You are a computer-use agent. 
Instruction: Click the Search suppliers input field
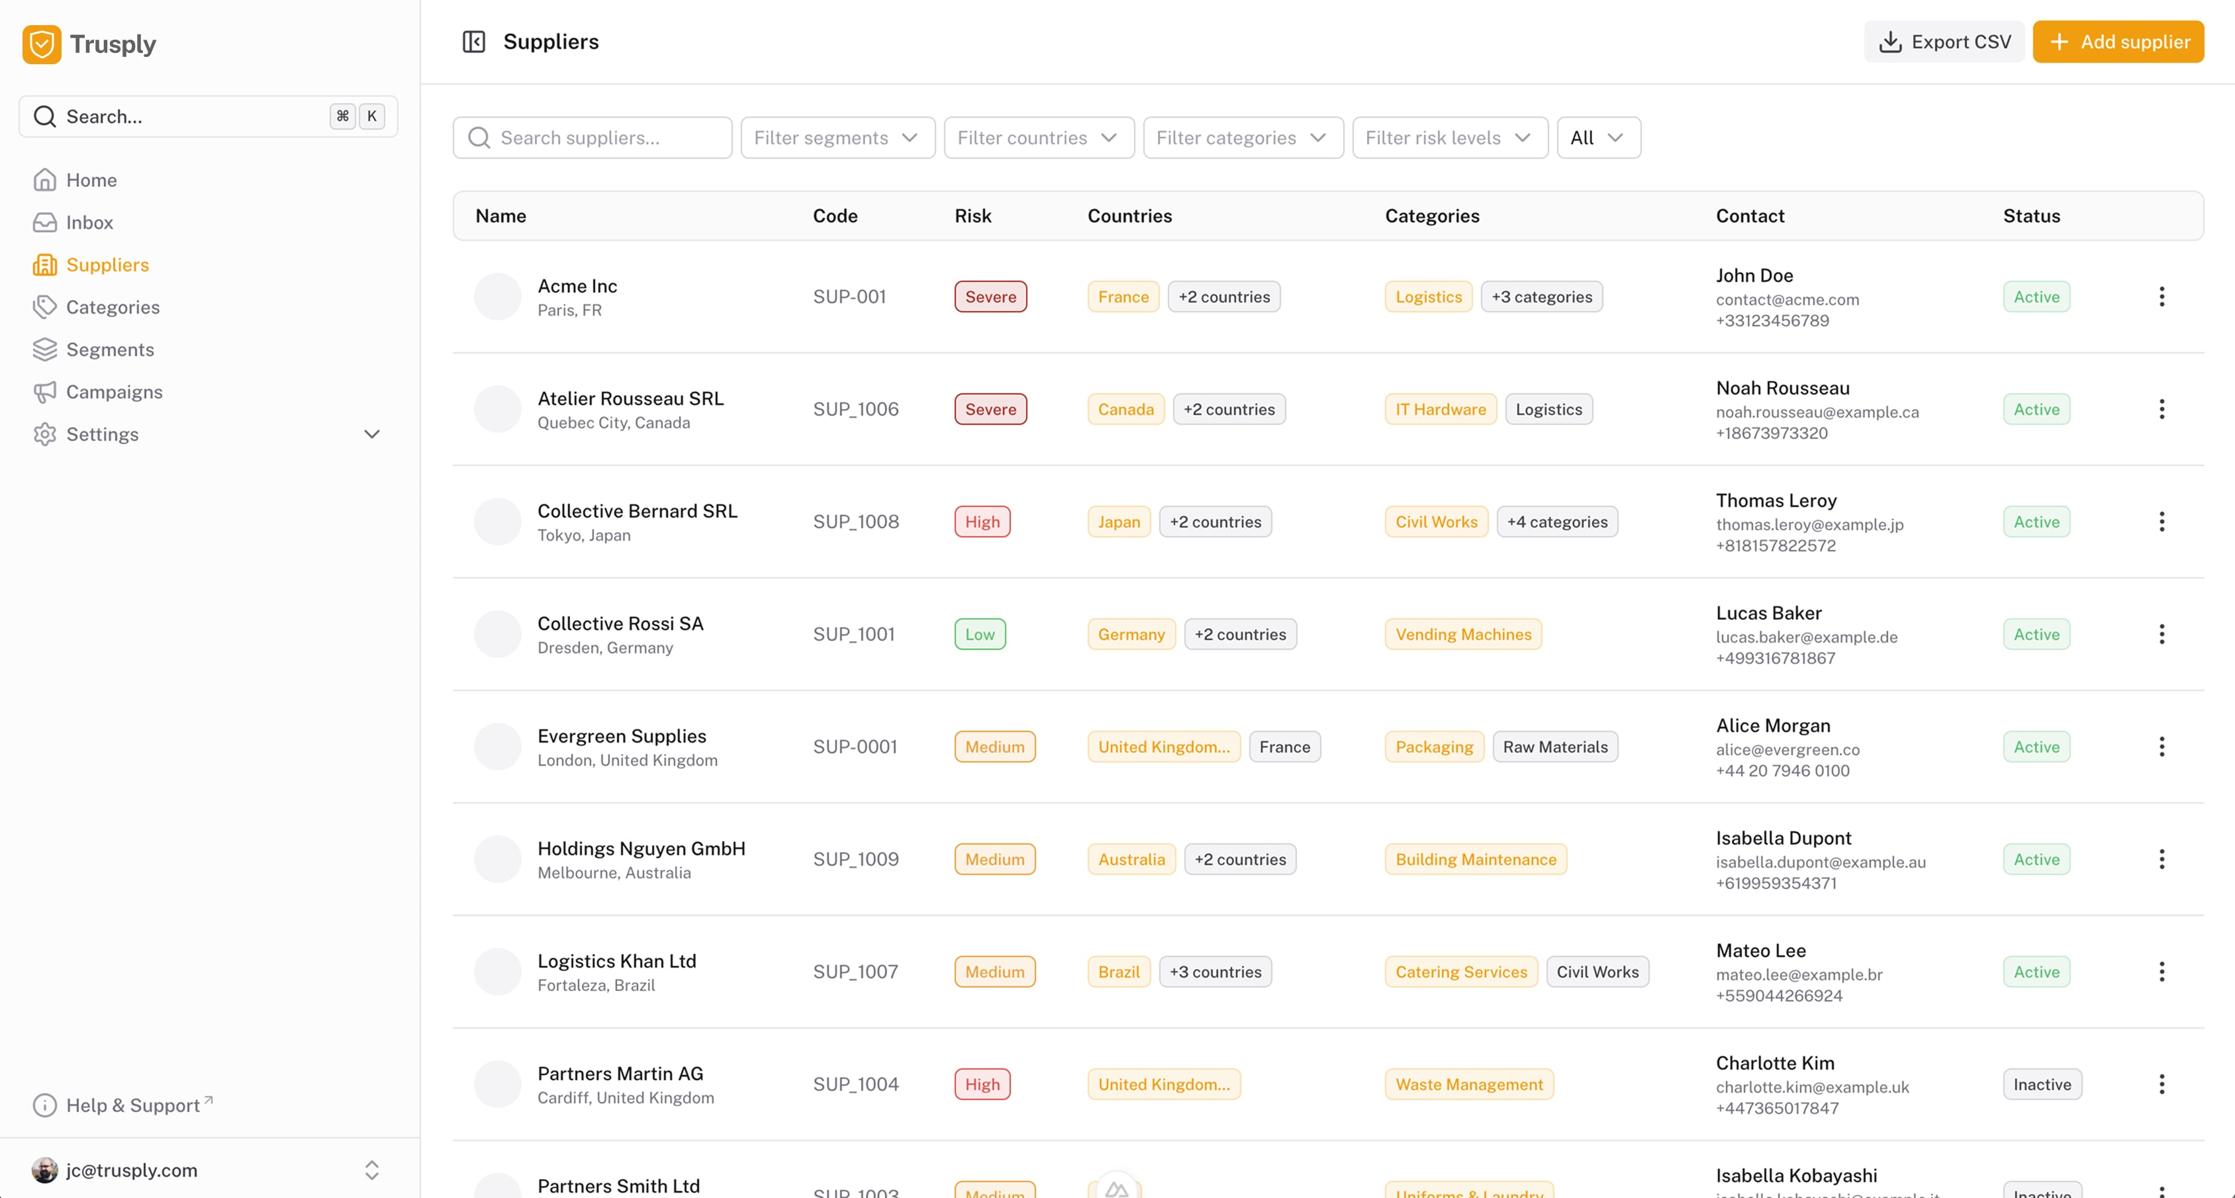click(x=593, y=138)
